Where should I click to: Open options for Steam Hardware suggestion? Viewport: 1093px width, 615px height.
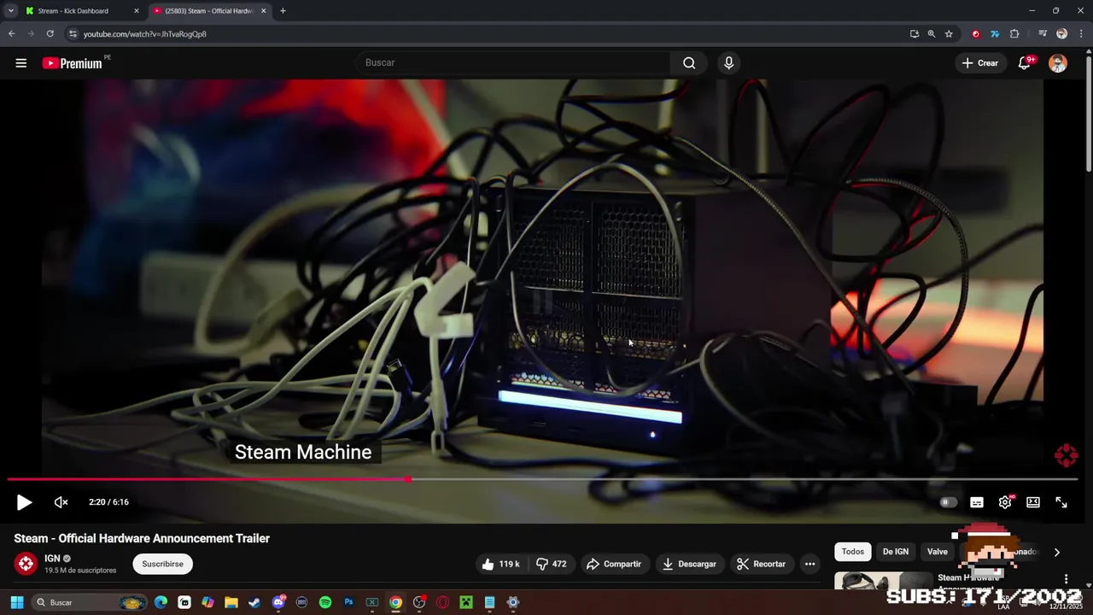click(1066, 579)
